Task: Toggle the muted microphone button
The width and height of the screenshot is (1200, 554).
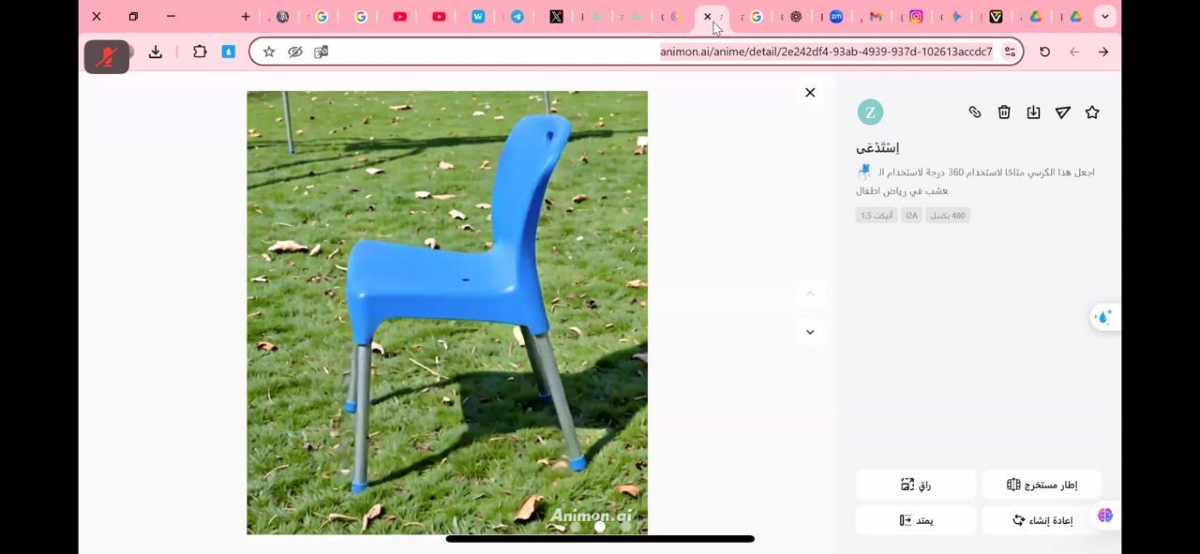Action: click(107, 57)
